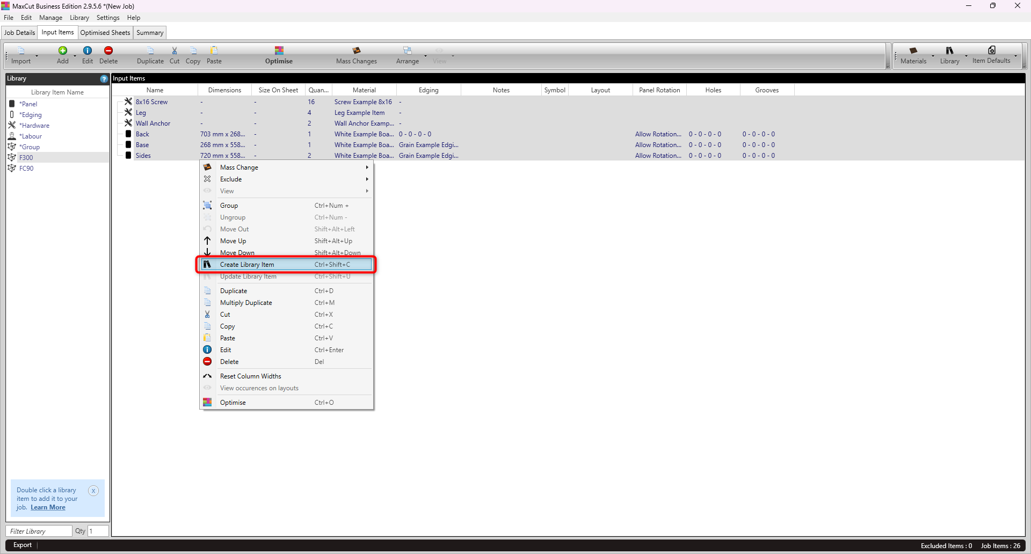The height and width of the screenshot is (554, 1031).
Task: Expand the Mass Change submenu
Action: (287, 167)
